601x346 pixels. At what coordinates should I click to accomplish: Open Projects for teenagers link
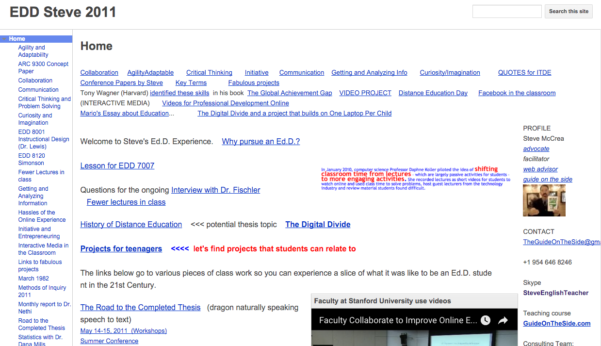point(121,249)
